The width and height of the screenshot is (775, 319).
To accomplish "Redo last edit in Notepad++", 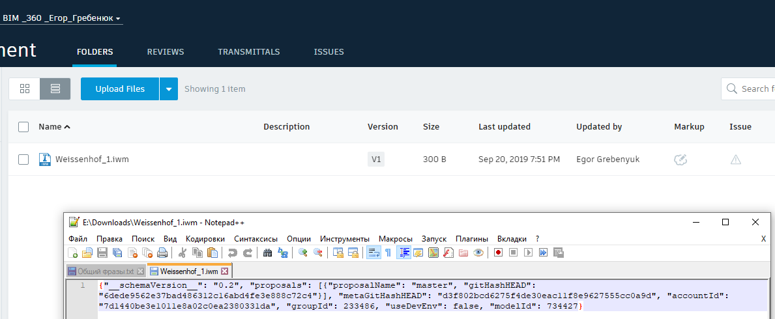I will [x=248, y=253].
